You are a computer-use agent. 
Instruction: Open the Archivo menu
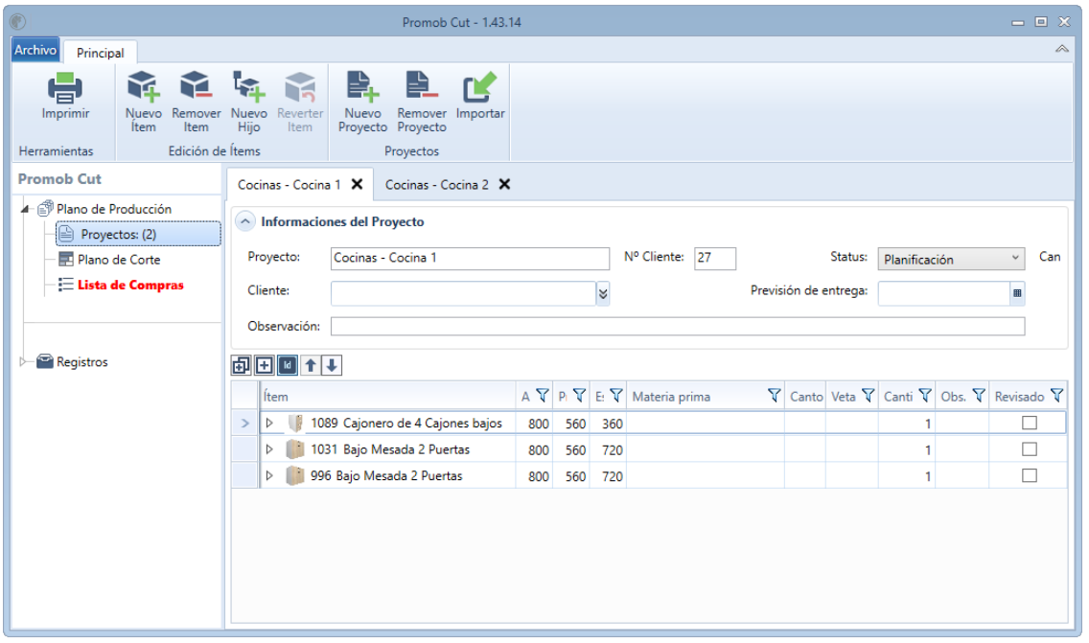(35, 50)
